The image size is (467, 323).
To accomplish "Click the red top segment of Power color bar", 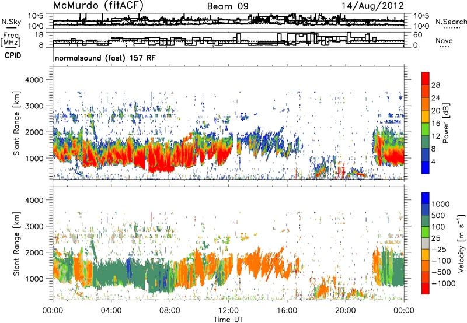I will pyautogui.click(x=426, y=78).
